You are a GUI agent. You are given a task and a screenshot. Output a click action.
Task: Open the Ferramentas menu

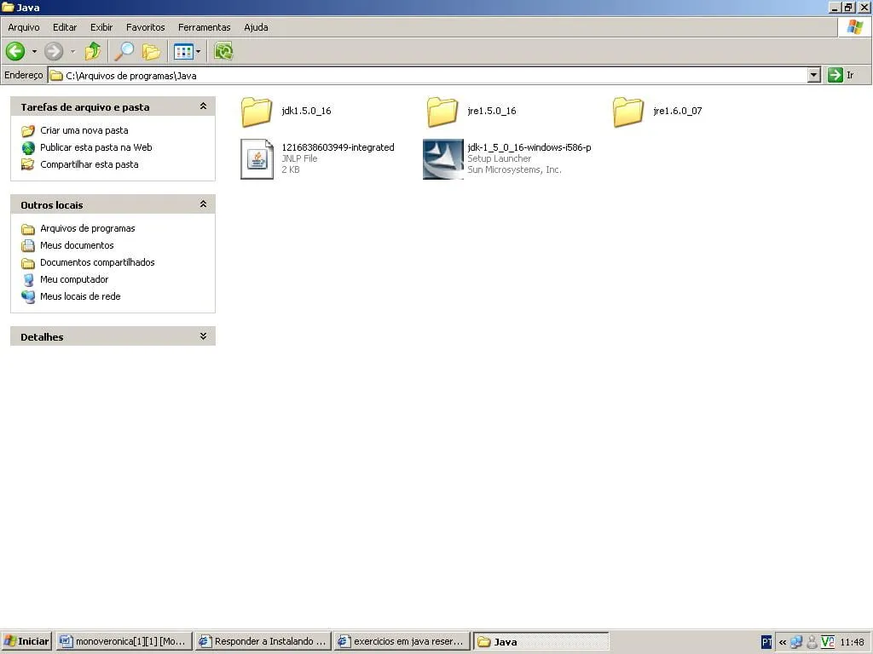point(205,27)
